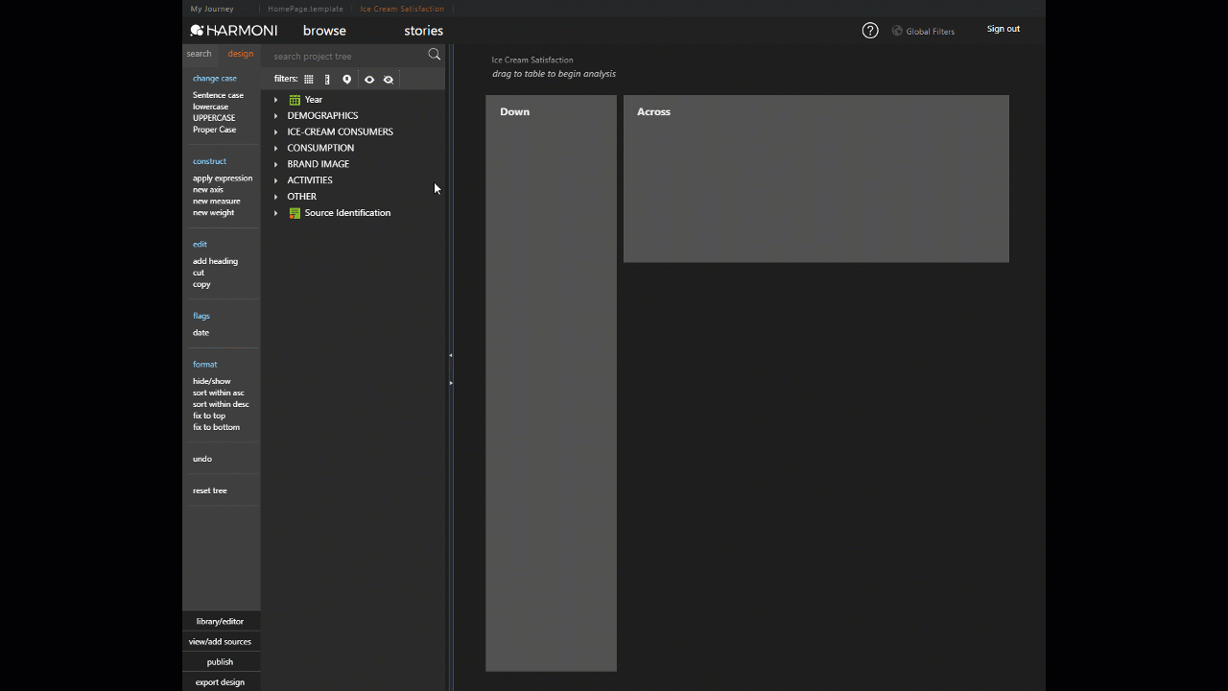Expand the Source Identification node arrow
Viewport: 1228px width, 691px height.
tap(275, 213)
